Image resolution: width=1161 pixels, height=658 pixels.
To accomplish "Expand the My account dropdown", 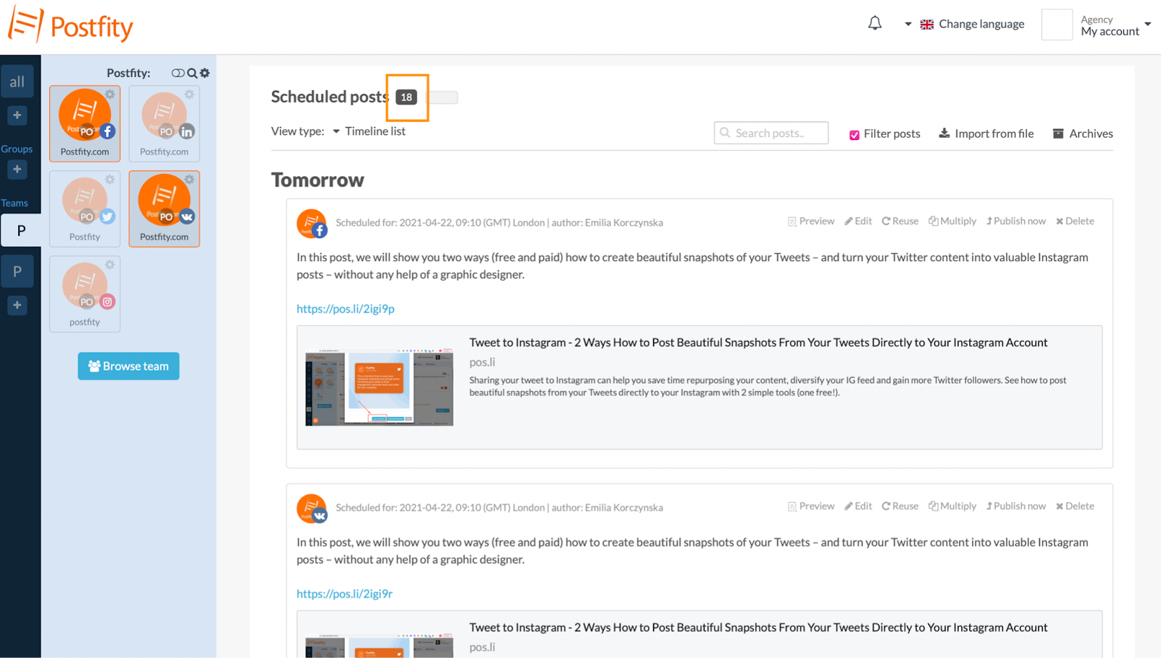I will [x=1115, y=25].
